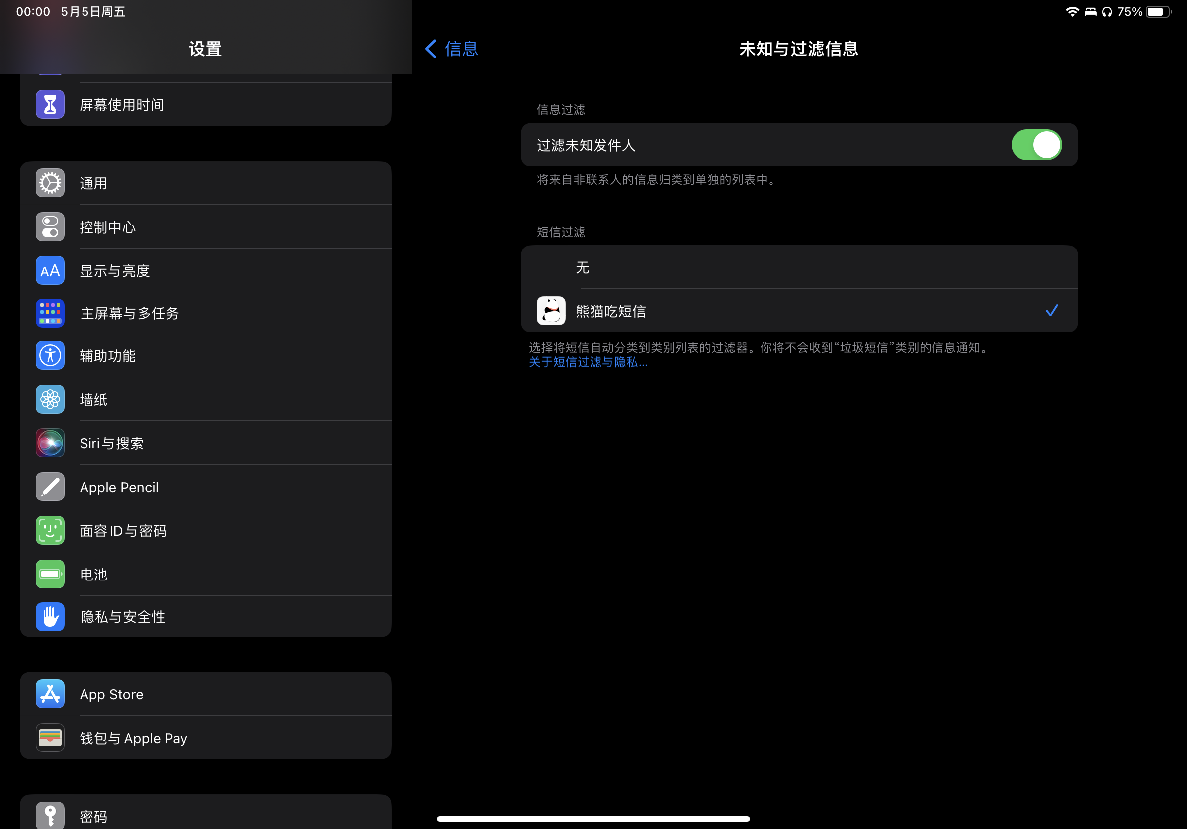Open Face ID与密码 icon
Screen dimensions: 1187x829
point(50,530)
